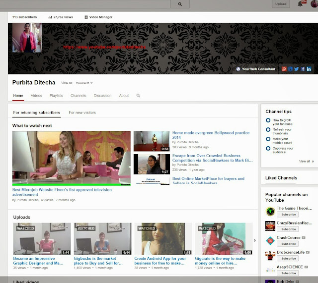The width and height of the screenshot is (318, 283).
Task: Open the notifications bell
Action: point(300,4)
